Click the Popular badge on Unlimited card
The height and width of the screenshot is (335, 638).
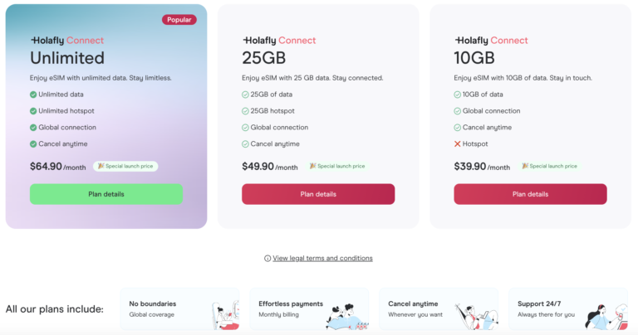(179, 20)
